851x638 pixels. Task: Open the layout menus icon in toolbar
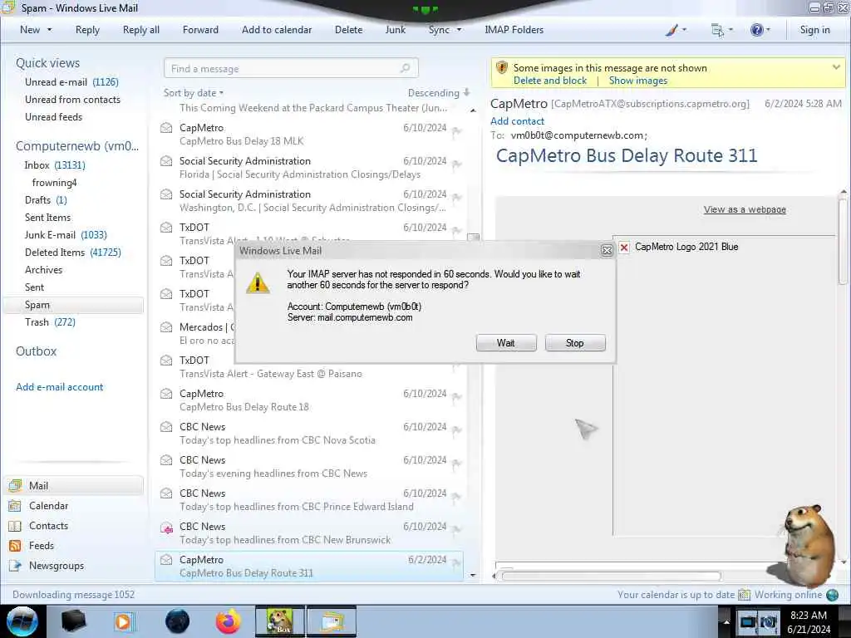717,31
